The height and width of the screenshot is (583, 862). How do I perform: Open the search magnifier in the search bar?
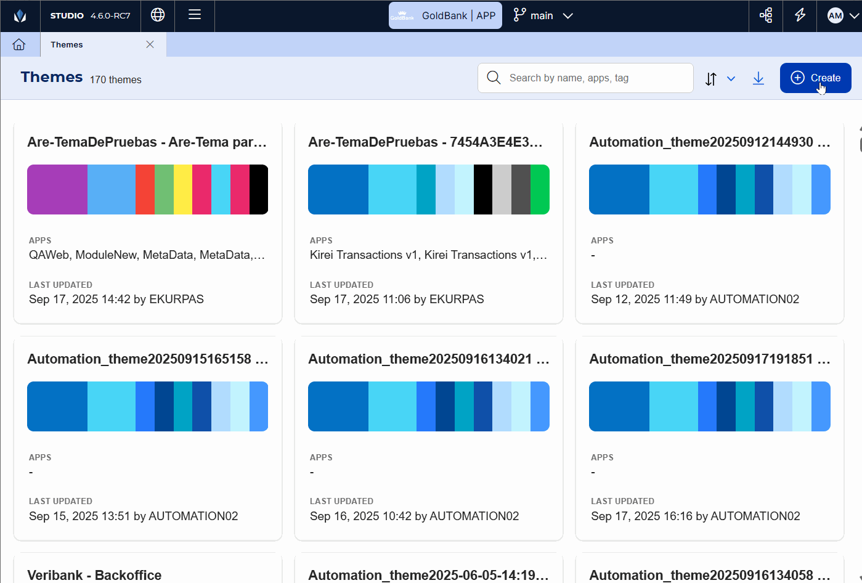tap(494, 78)
